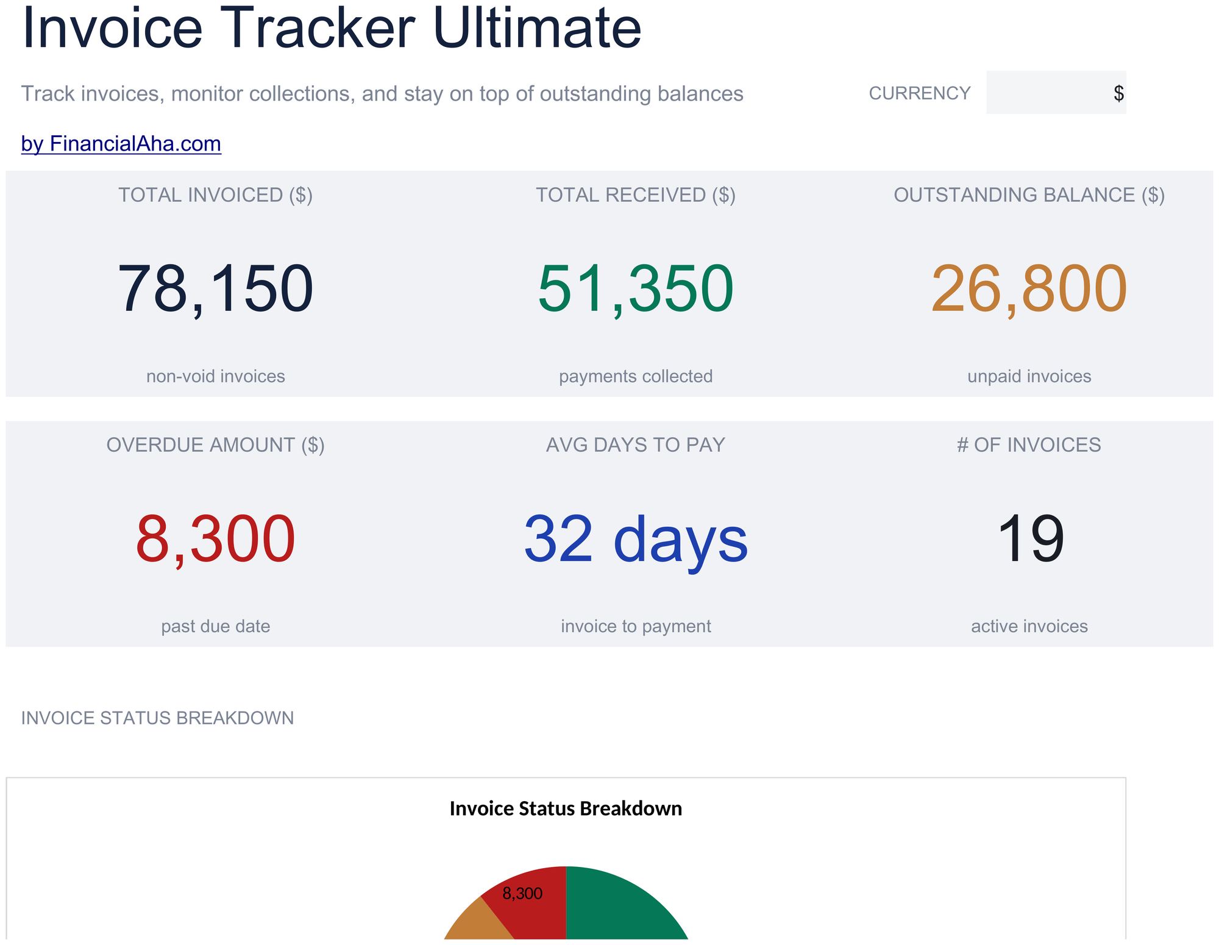This screenshot has height=945, width=1219.
Task: Click the unpaid invoices caption
Action: click(x=1029, y=376)
